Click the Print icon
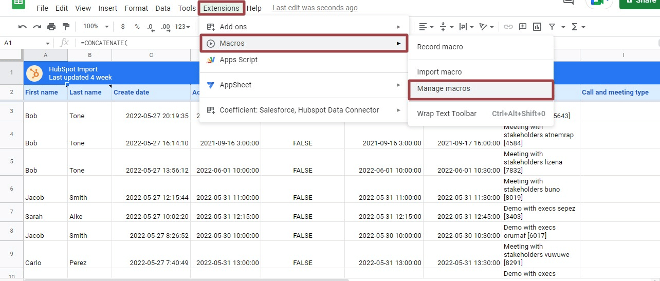The image size is (660, 281). point(51,27)
